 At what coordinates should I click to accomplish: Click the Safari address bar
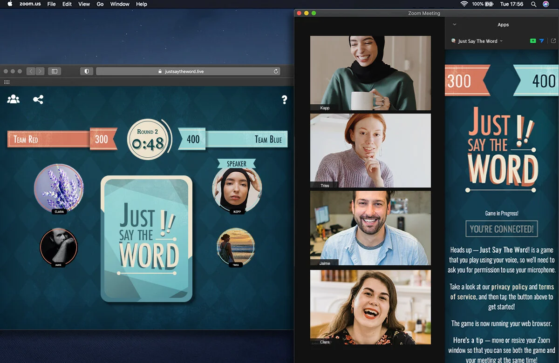[188, 71]
